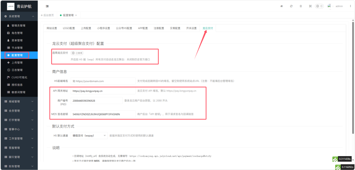Image resolution: width=355 pixels, height=170 pixels.
Task: Switch to the LOGO配置 tab
Action: pyautogui.click(x=69, y=28)
